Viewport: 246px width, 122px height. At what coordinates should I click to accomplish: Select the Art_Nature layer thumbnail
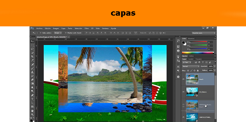pos(192,92)
